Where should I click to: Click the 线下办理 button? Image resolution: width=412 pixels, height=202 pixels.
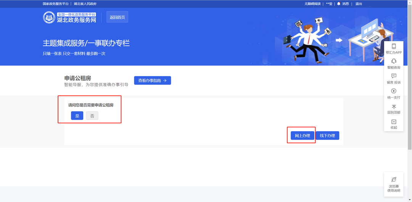(x=327, y=136)
